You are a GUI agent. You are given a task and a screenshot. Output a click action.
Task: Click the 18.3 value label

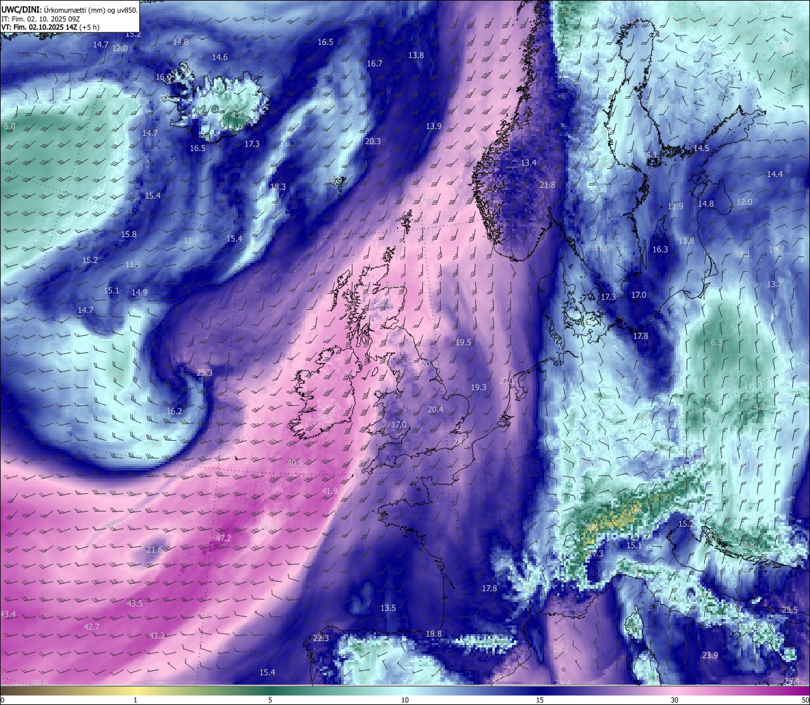[x=278, y=187]
